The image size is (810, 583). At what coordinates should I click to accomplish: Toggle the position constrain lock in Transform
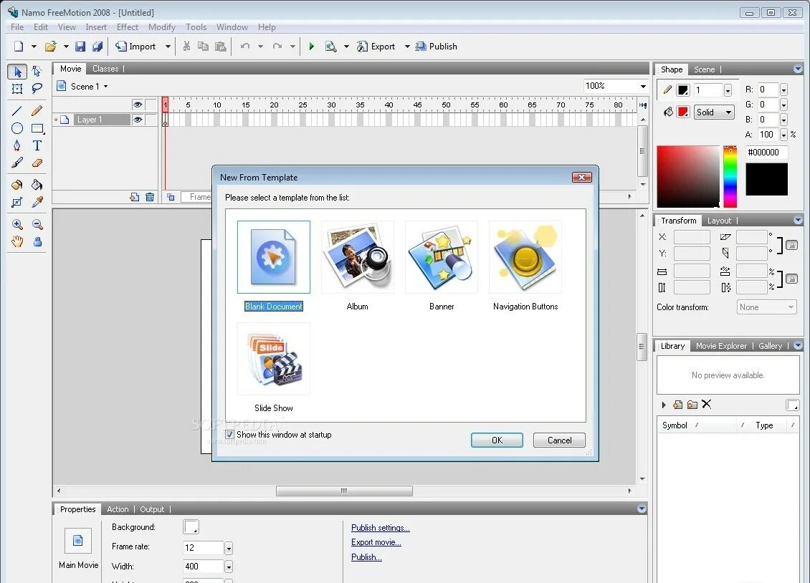[792, 246]
